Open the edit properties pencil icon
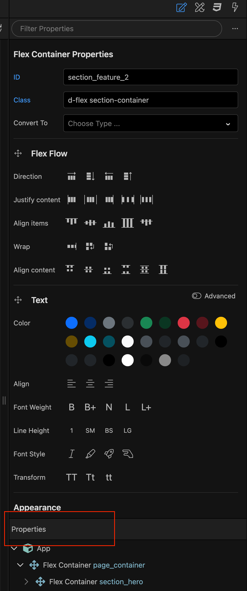The width and height of the screenshot is (247, 591). click(181, 7)
